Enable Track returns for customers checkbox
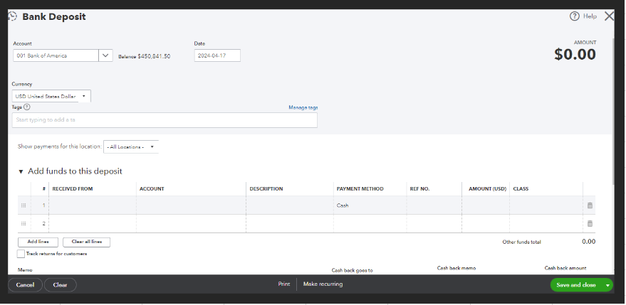 pyautogui.click(x=21, y=254)
